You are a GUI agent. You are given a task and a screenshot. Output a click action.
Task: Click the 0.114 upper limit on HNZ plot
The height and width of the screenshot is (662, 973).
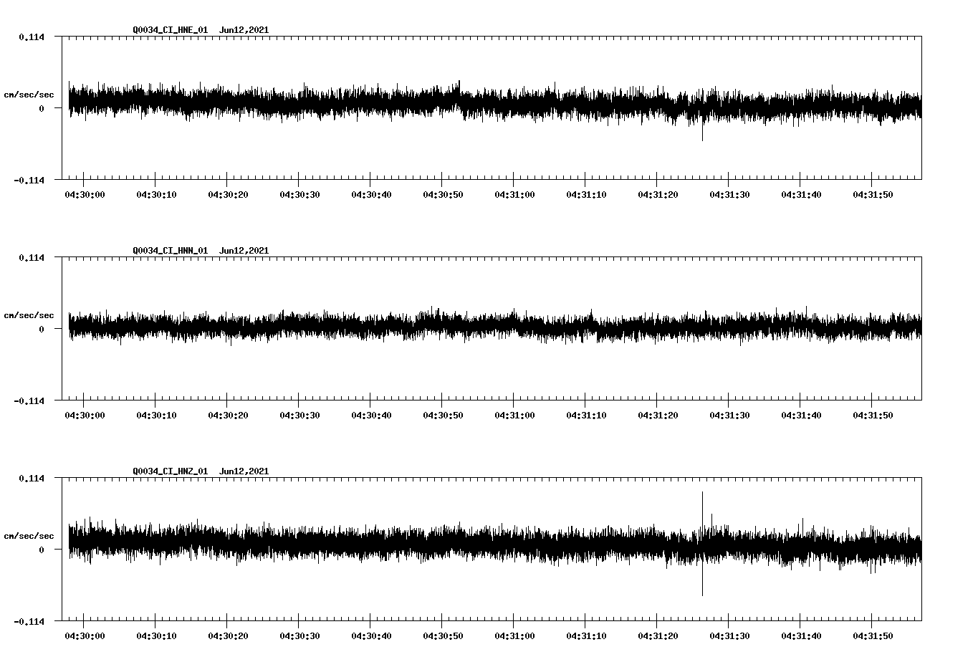(31, 478)
